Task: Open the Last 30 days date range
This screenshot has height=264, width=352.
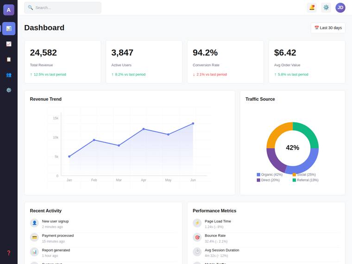Action: point(328,28)
